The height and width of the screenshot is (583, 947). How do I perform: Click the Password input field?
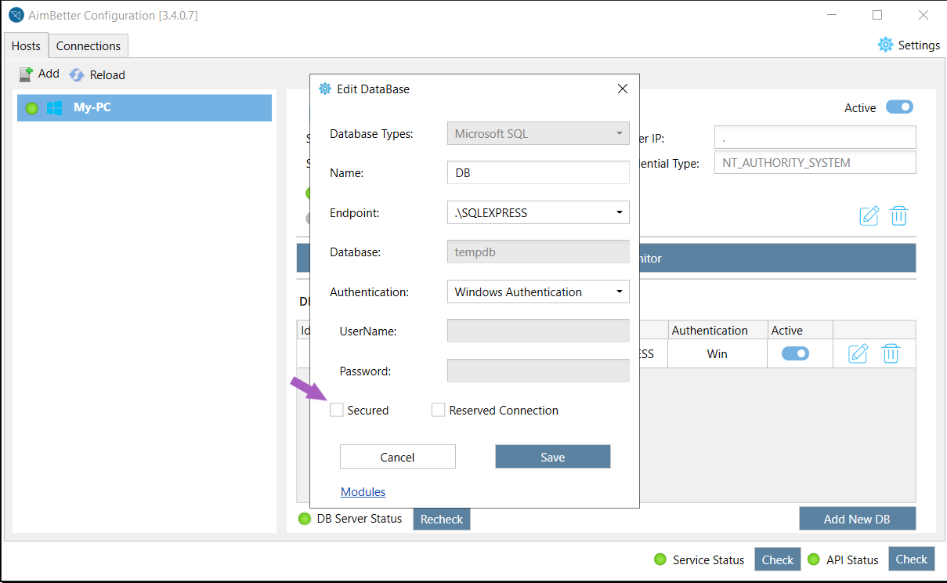click(538, 371)
